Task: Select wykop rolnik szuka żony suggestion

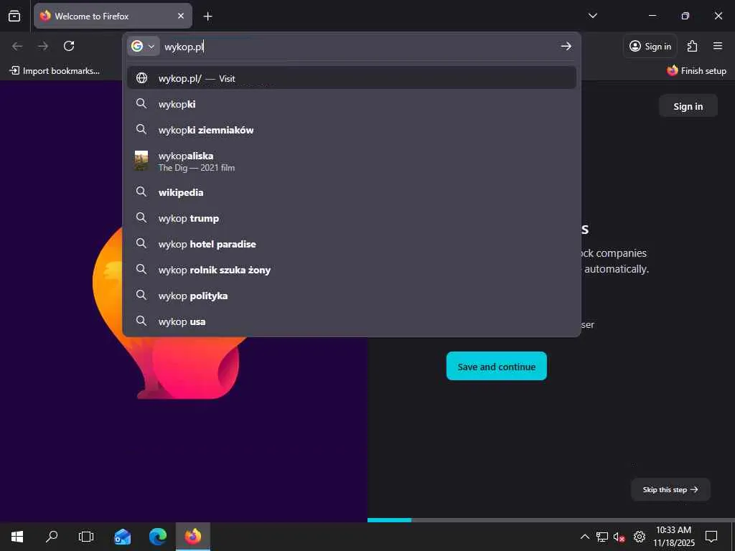Action: (x=352, y=270)
